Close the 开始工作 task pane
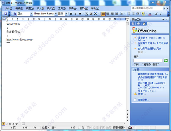The height and width of the screenshot is (131, 171). click(x=167, y=20)
